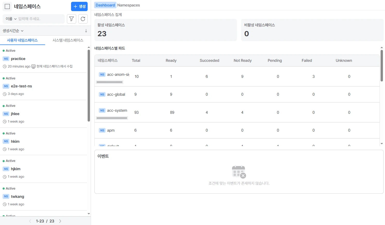The image size is (385, 225).
Task: Click the namespace list scrollbar
Action: pos(89,85)
